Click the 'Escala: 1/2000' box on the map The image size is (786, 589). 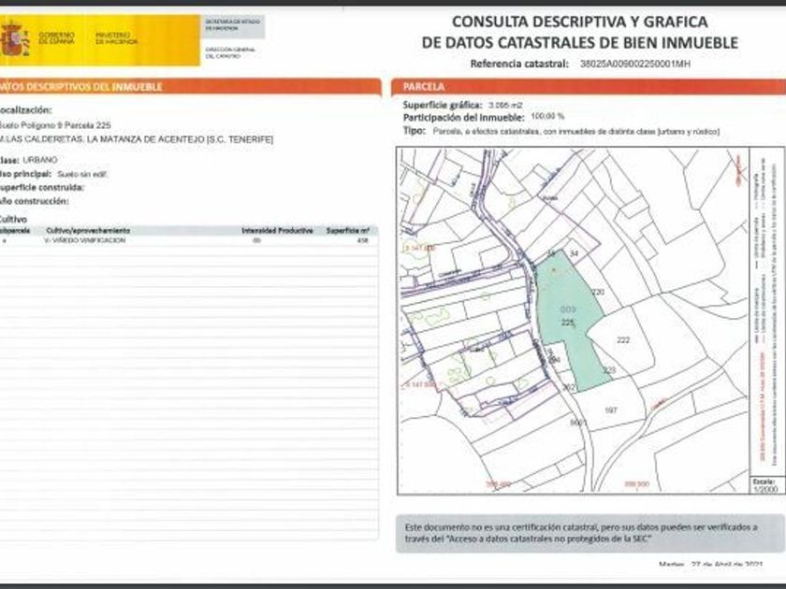766,486
